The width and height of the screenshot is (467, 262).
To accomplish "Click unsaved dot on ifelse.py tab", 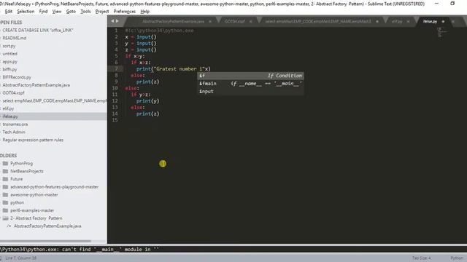I will pyautogui.click(x=443, y=21).
